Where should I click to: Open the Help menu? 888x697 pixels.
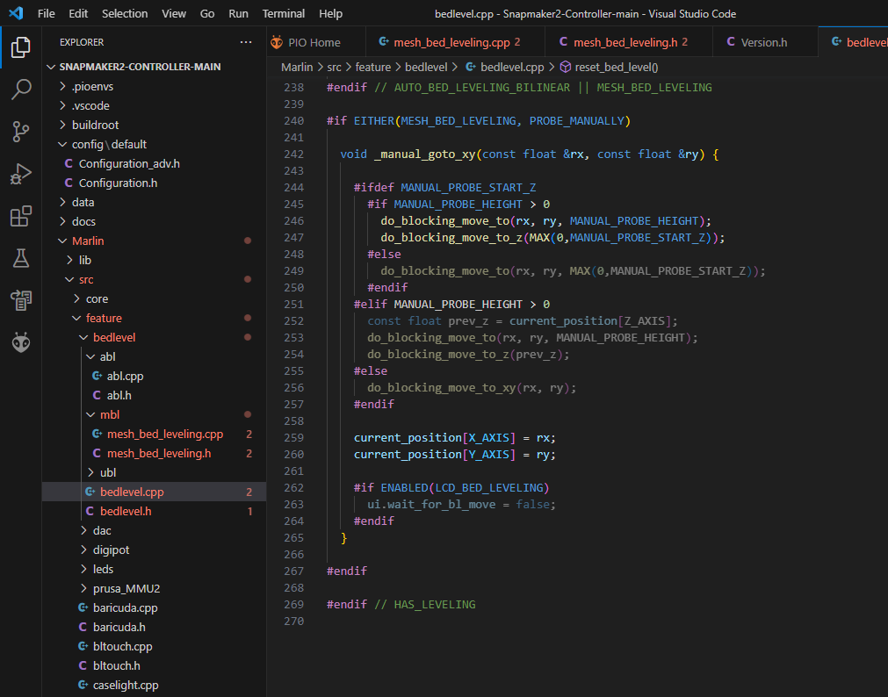pos(331,13)
